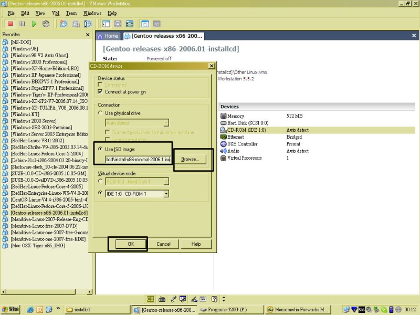Select the Ethernet device icon

223,137
